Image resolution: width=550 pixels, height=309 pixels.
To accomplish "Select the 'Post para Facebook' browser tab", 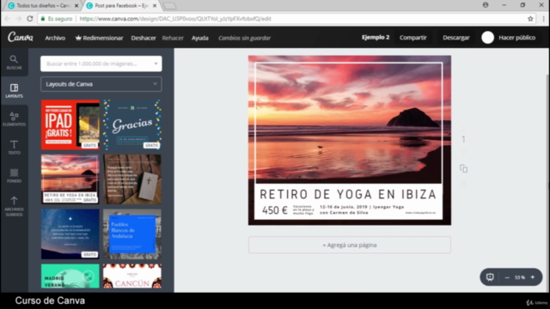I will 121,6.
